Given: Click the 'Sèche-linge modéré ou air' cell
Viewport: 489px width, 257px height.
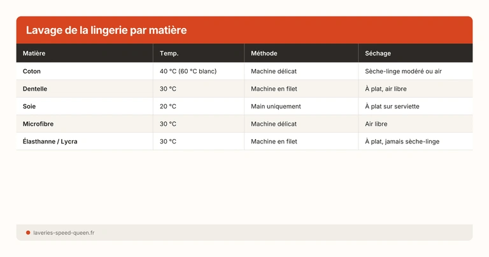Looking at the screenshot, I should pos(403,71).
